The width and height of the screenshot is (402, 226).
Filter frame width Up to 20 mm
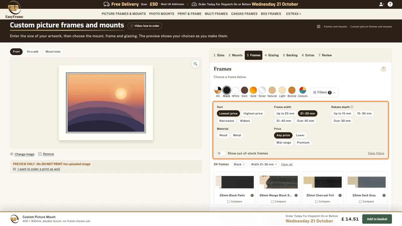click(x=285, y=114)
